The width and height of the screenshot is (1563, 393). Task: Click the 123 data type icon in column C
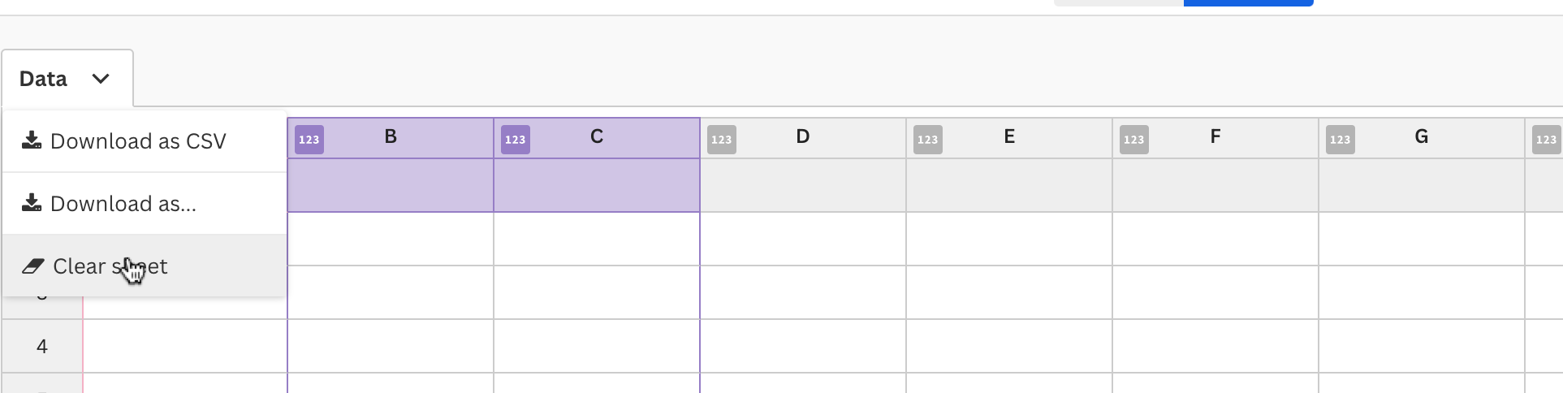pos(516,140)
